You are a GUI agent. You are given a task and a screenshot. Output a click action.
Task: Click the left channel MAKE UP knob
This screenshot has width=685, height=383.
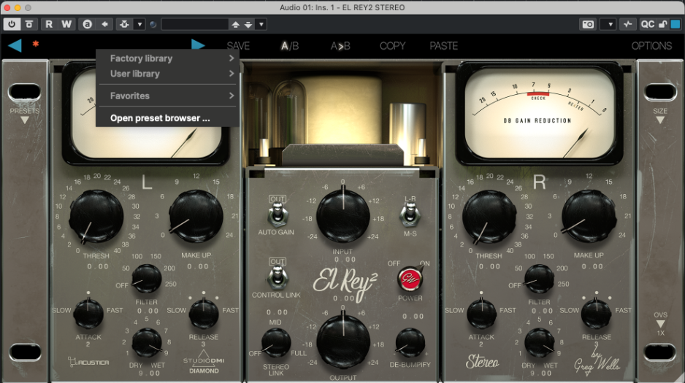[x=196, y=217]
